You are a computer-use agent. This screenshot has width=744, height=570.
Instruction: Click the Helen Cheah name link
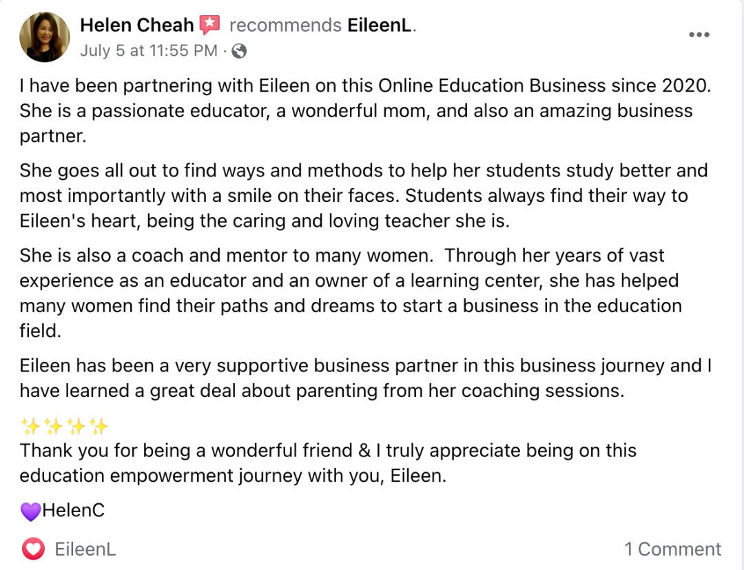click(136, 26)
